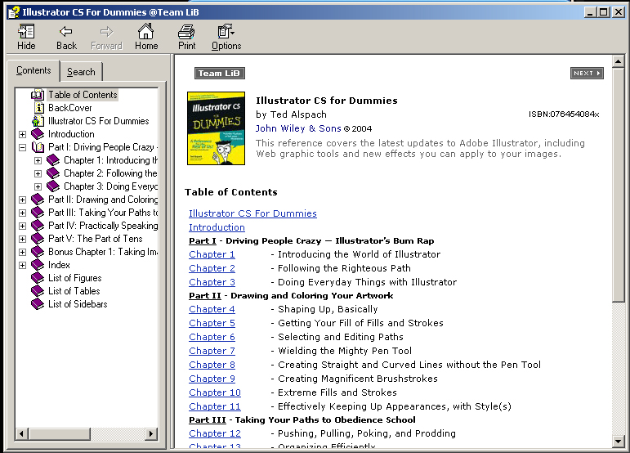Select Table of Contents in the tree
This screenshot has height=453, width=630.
(83, 95)
